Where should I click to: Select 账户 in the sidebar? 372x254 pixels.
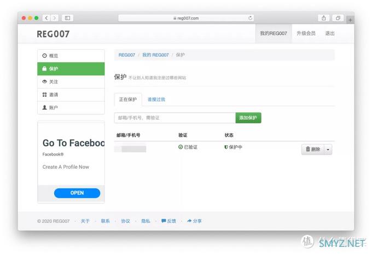71,108
